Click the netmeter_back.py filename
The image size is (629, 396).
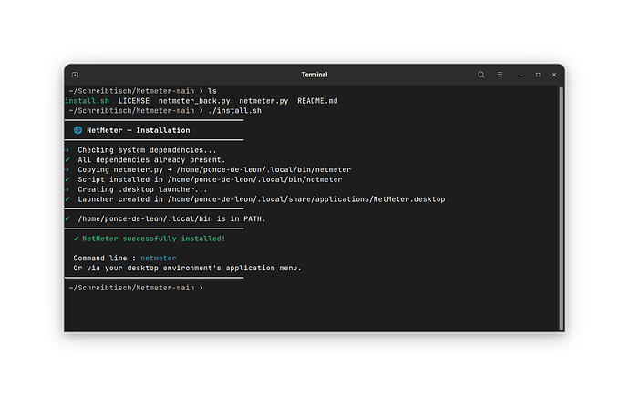click(194, 101)
